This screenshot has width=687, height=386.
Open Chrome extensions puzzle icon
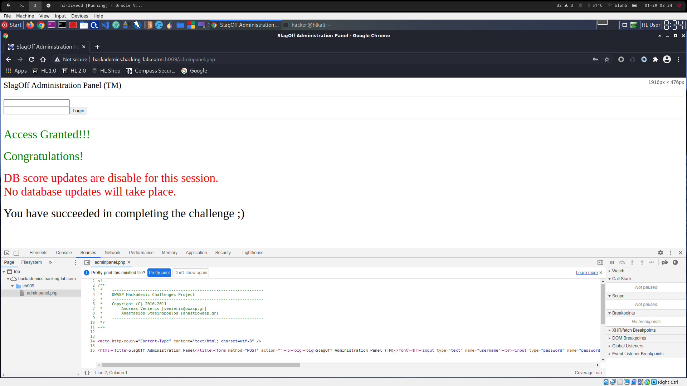[x=656, y=59]
